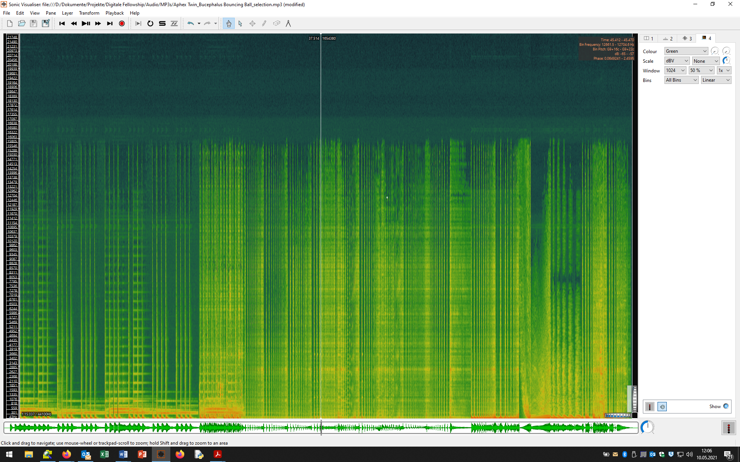Switch to the Select tool
Screen dimensions: 740x462
240,23
